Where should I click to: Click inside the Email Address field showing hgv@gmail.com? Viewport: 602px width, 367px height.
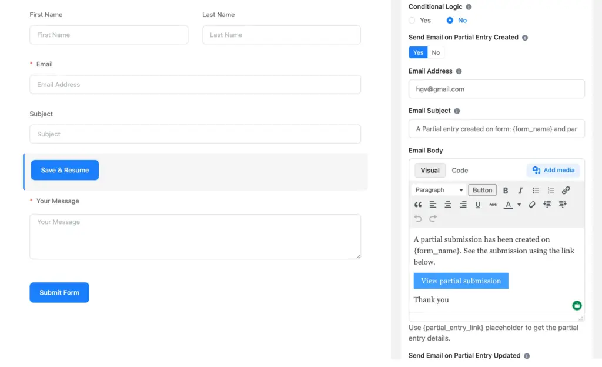[497, 89]
